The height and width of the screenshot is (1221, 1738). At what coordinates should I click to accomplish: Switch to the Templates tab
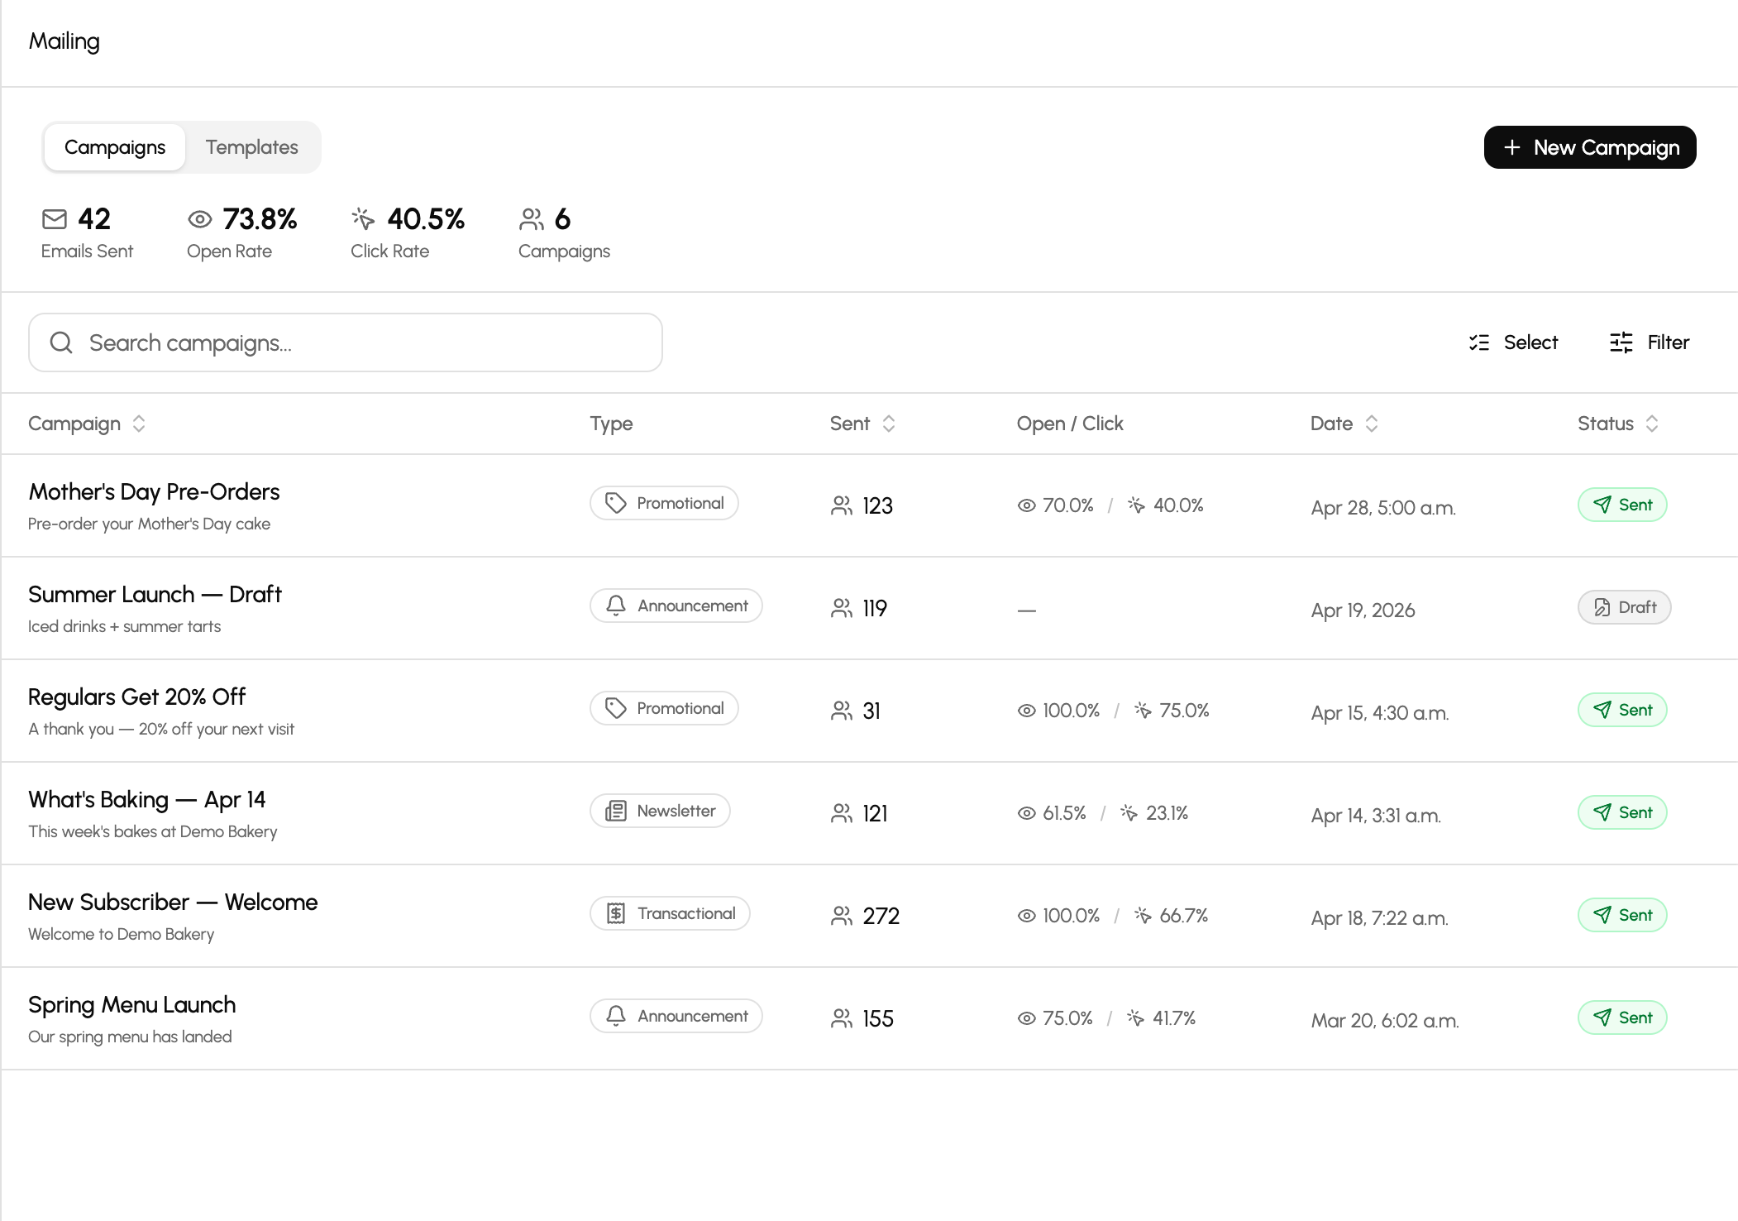(251, 147)
